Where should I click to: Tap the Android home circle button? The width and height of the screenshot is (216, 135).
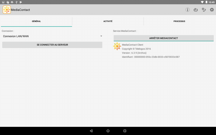[x=108, y=131]
